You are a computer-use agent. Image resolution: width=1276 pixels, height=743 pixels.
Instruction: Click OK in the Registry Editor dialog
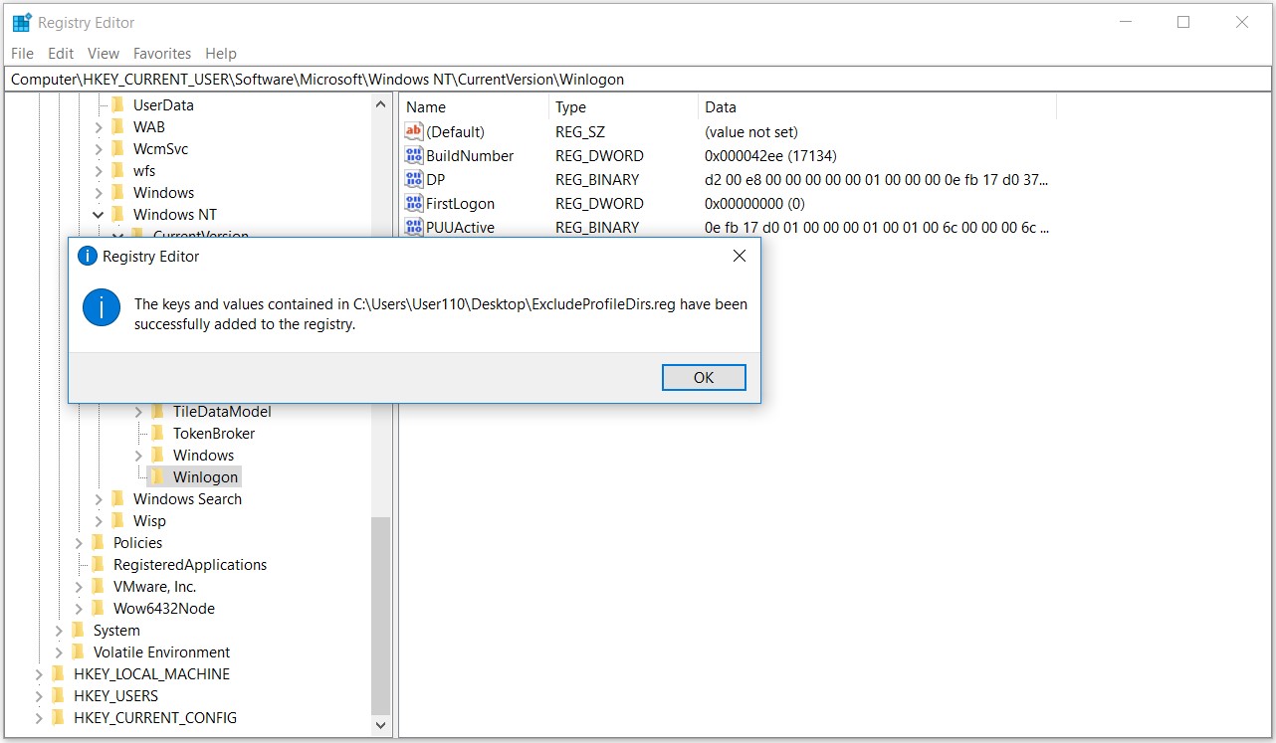point(704,377)
